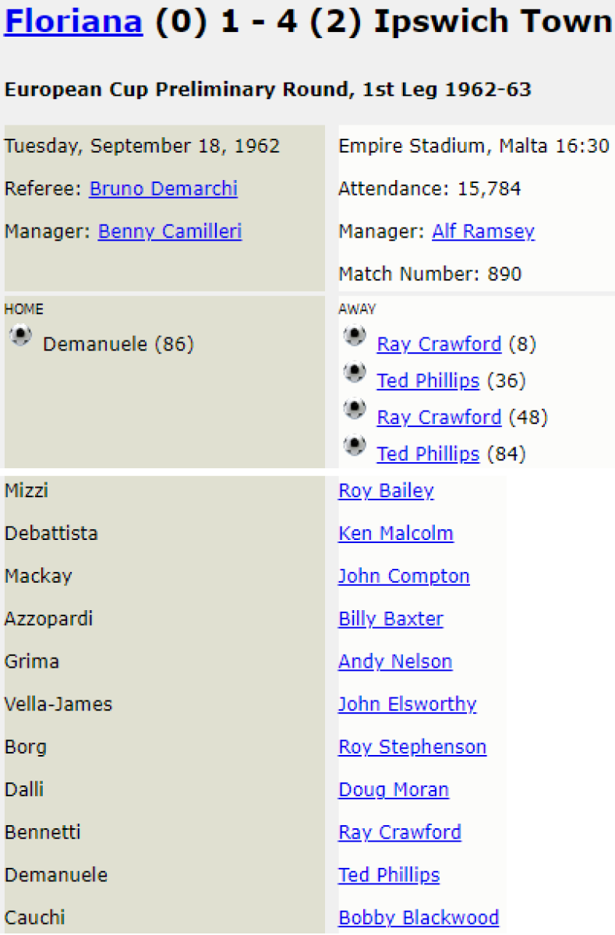The image size is (615, 935).
Task: Open John Compton's player page
Action: pyautogui.click(x=404, y=577)
